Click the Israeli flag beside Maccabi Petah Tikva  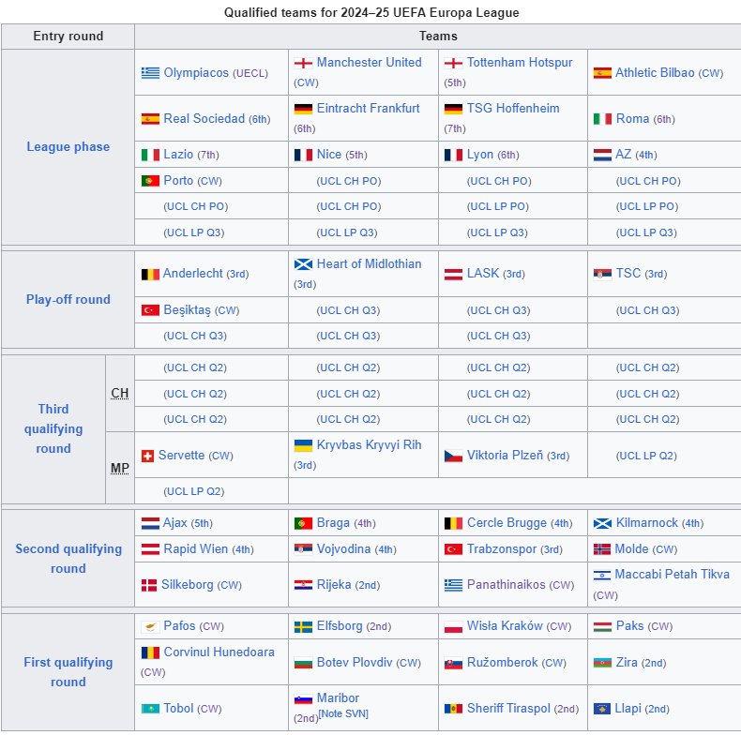tap(601, 575)
